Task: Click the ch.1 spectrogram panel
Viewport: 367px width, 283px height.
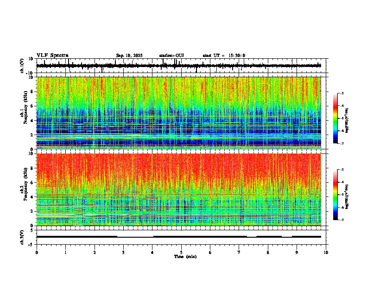Action: pyautogui.click(x=178, y=113)
